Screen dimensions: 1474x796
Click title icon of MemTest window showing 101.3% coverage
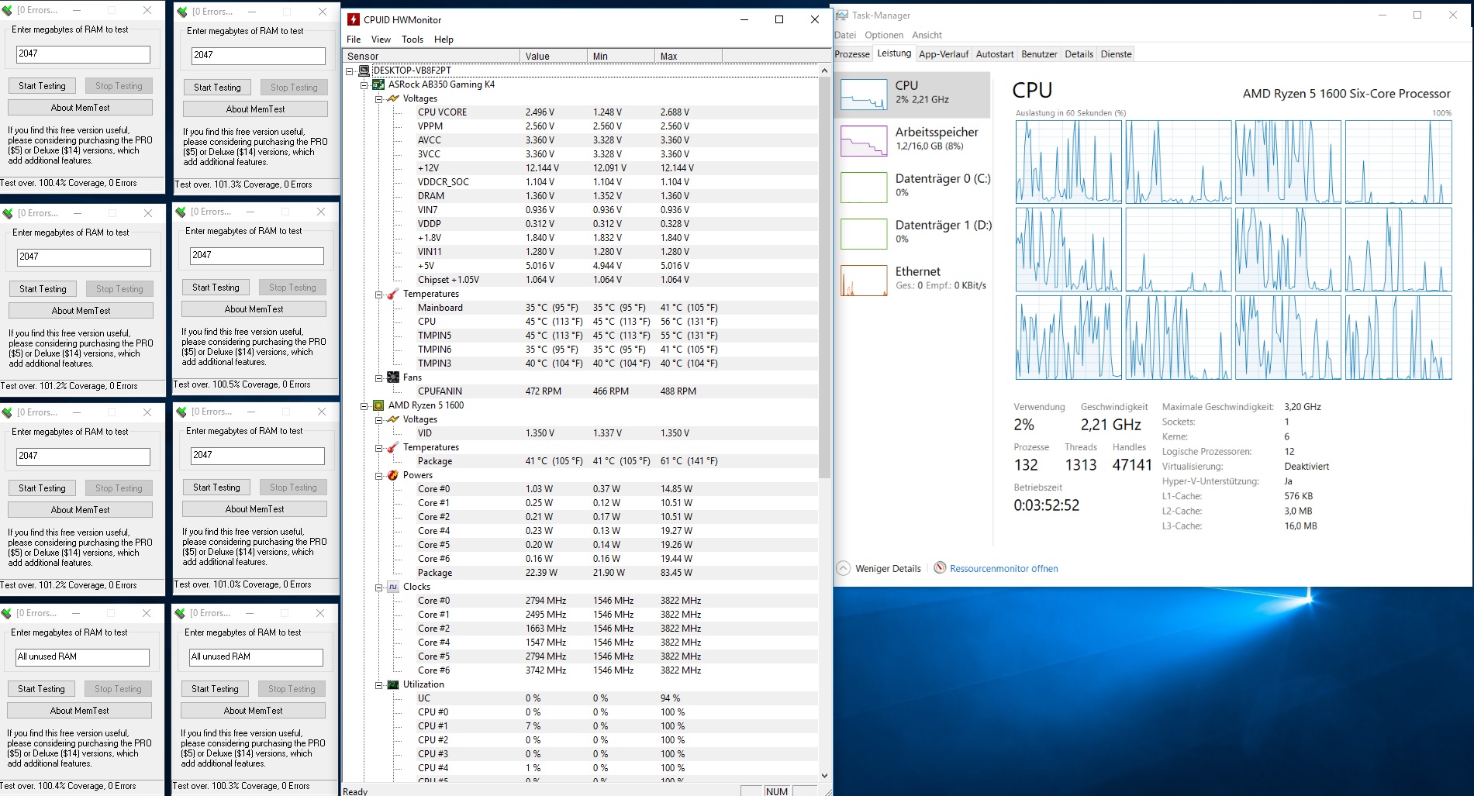182,12
